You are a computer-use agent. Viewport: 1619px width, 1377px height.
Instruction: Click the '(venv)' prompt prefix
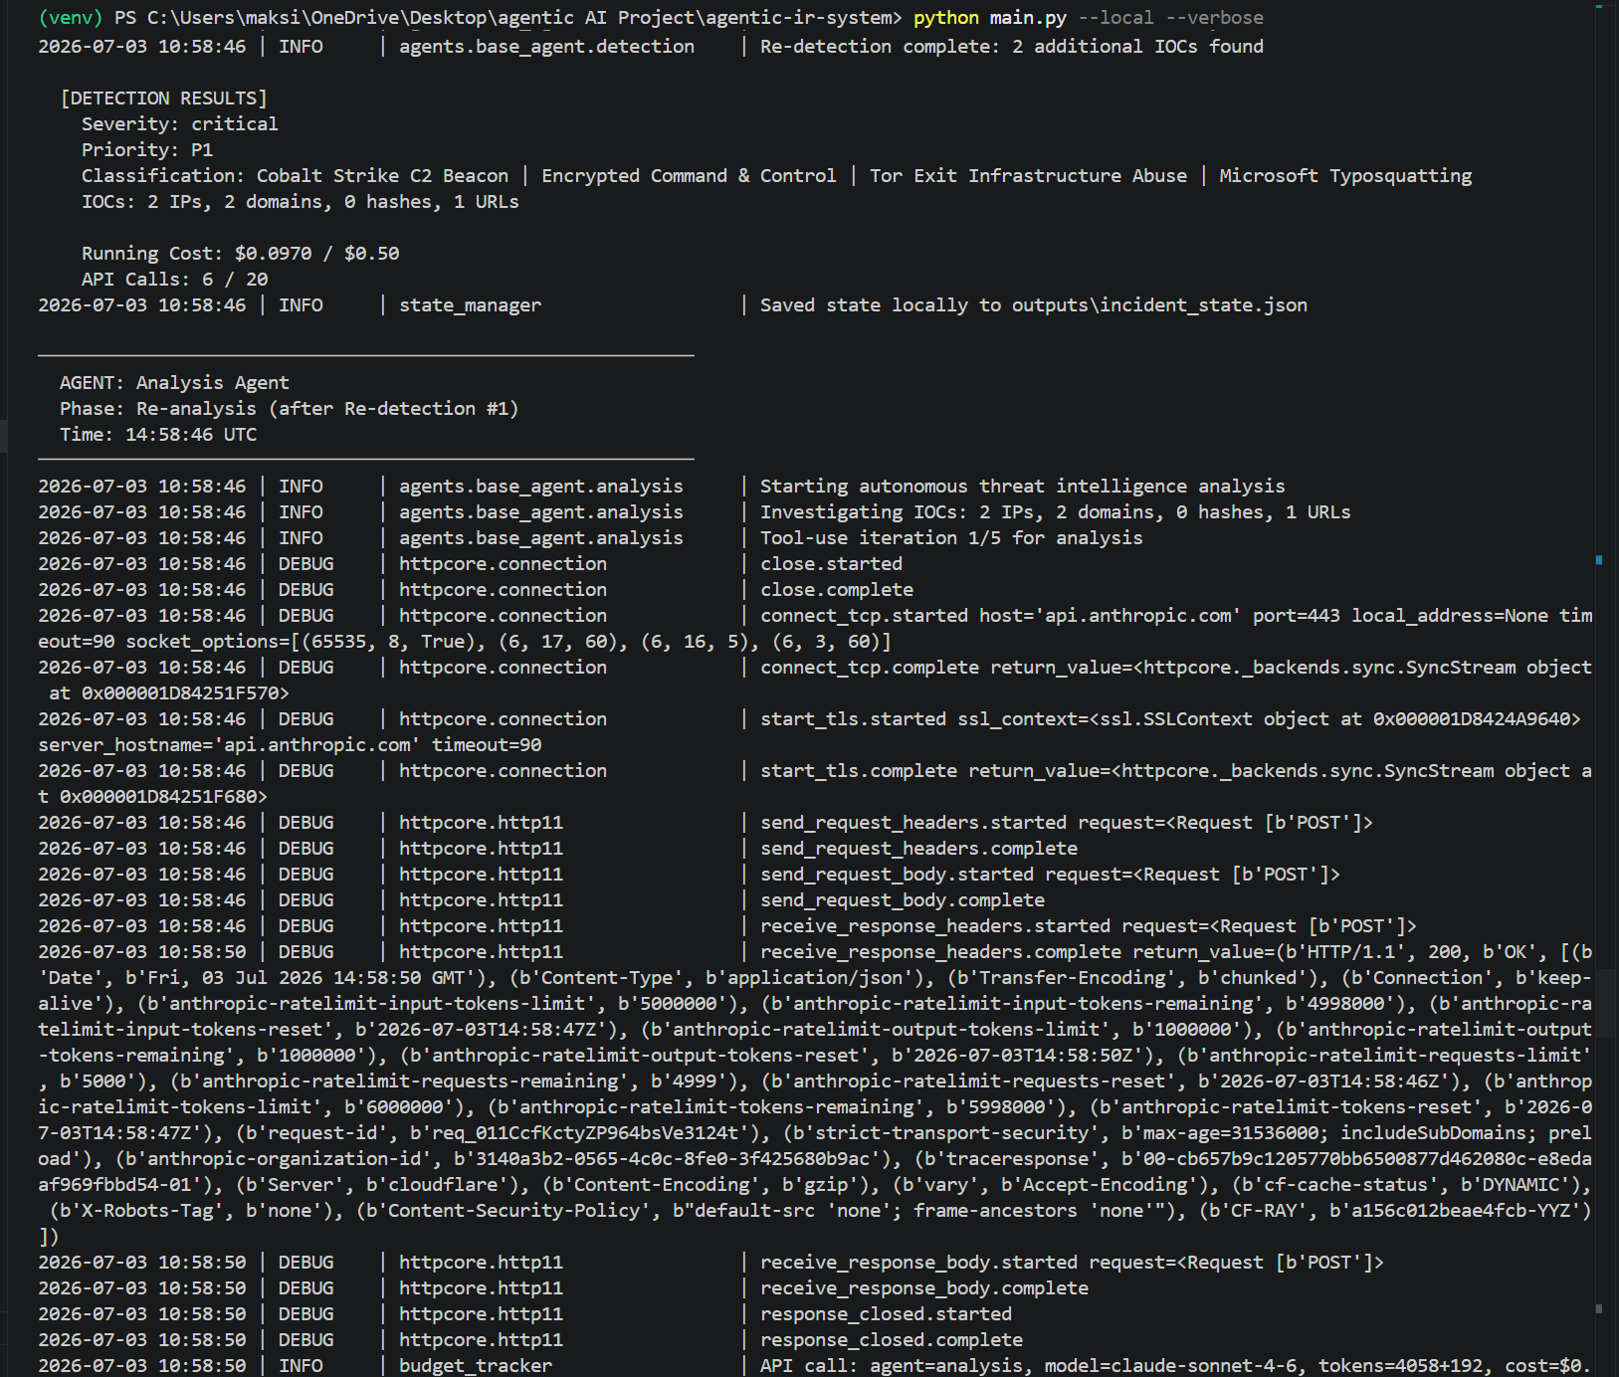point(71,18)
